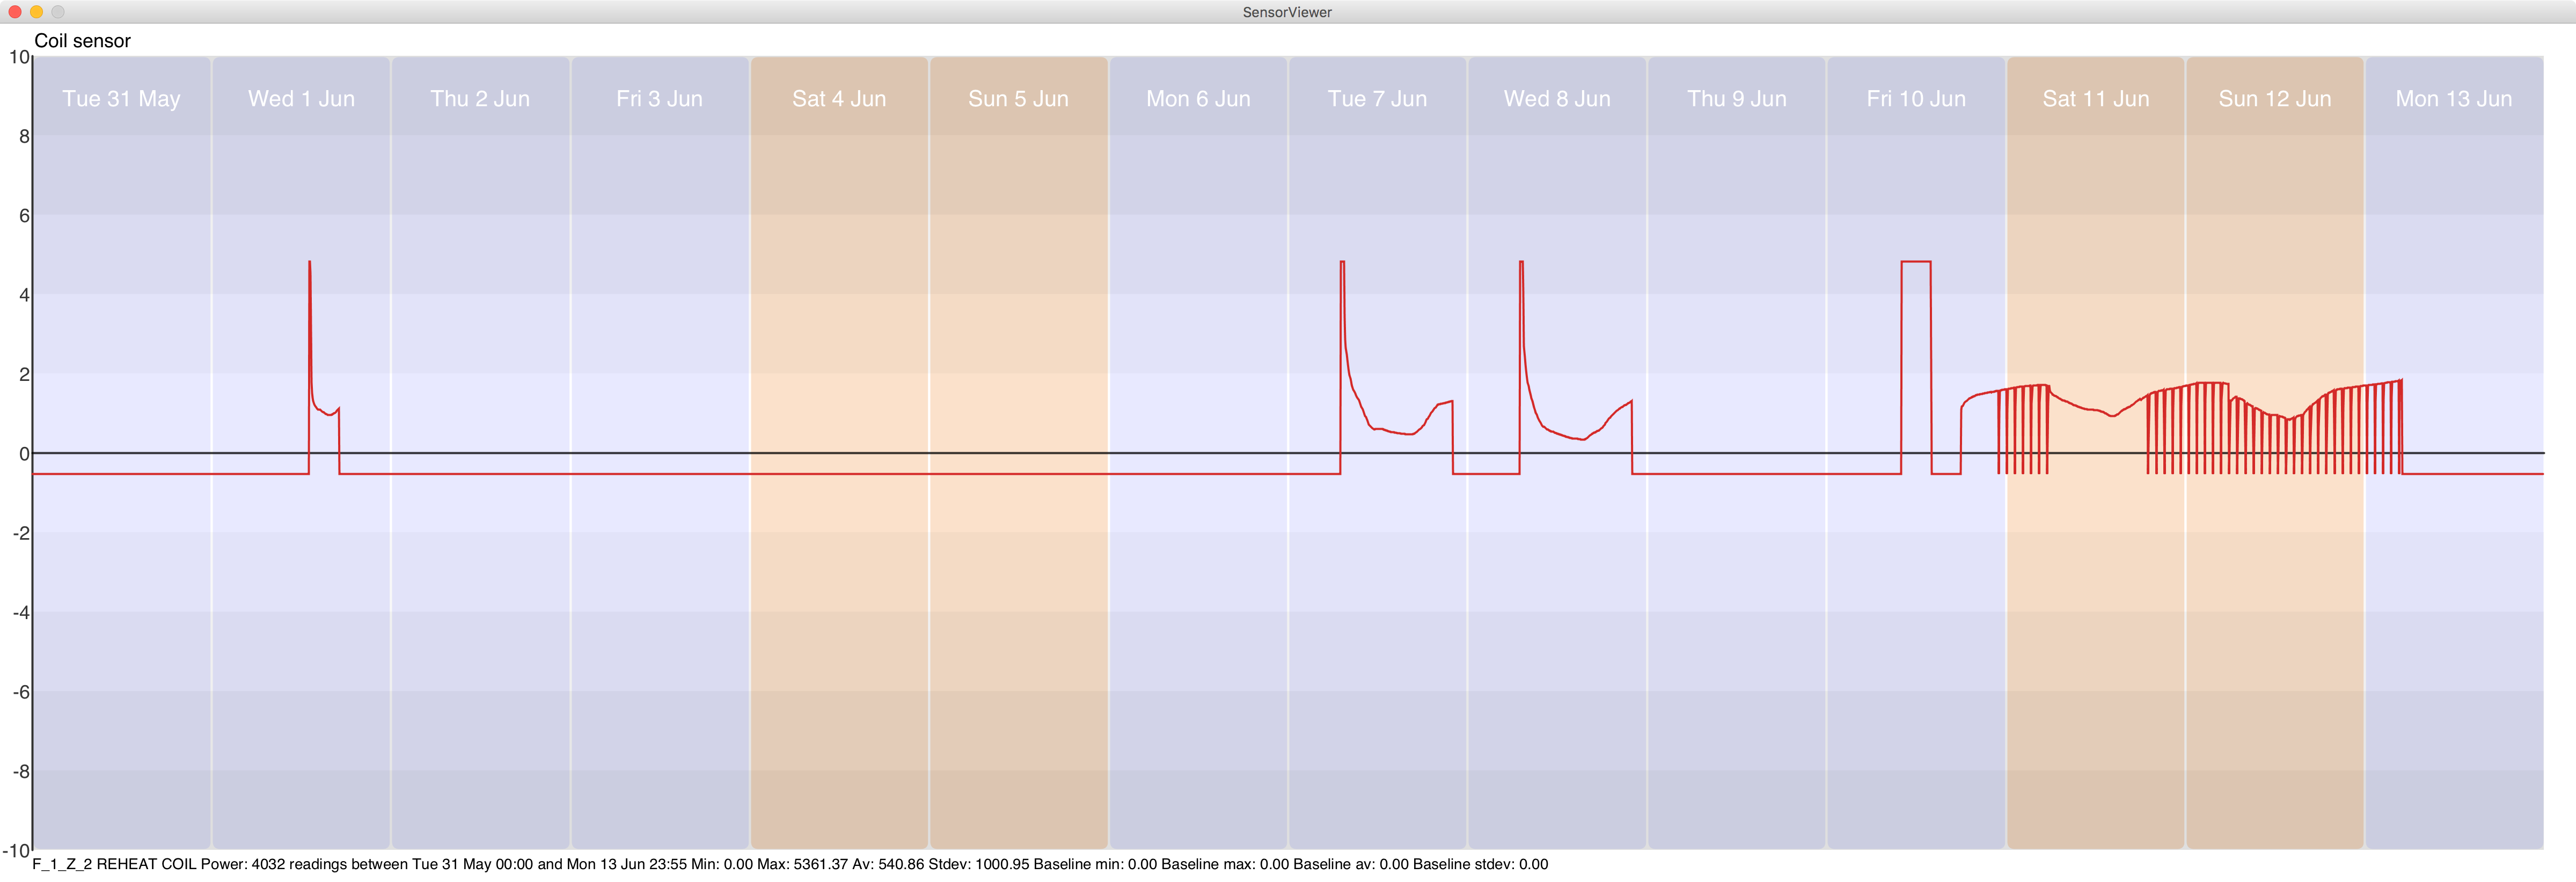Click the 'Max: 5361.37' status value
The height and width of the screenshot is (882, 2576).
click(802, 865)
